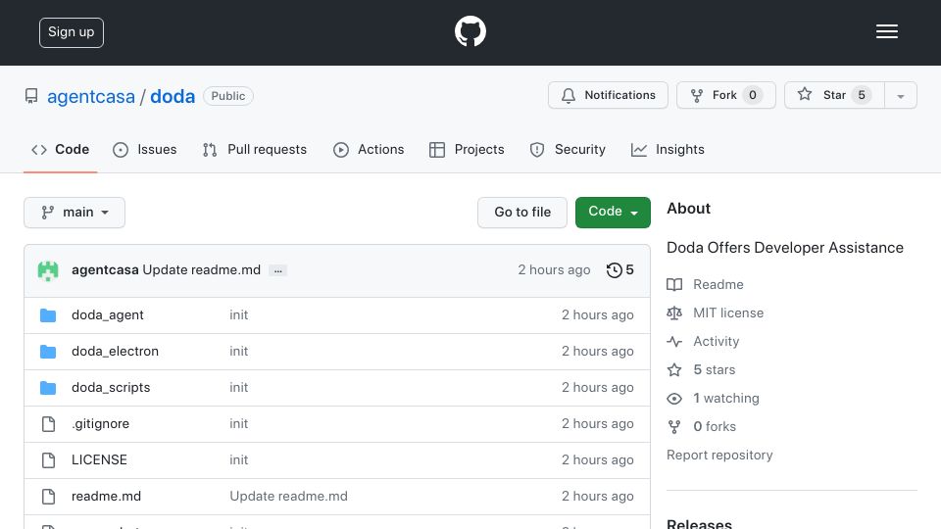
Task: Click the MIT license scales icon
Action: [x=674, y=313]
